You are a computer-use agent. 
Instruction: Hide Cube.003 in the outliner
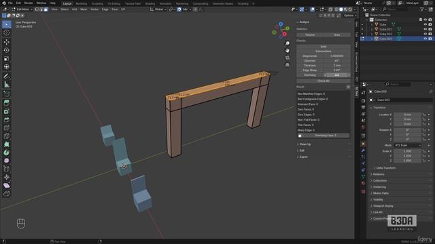tap(425, 39)
